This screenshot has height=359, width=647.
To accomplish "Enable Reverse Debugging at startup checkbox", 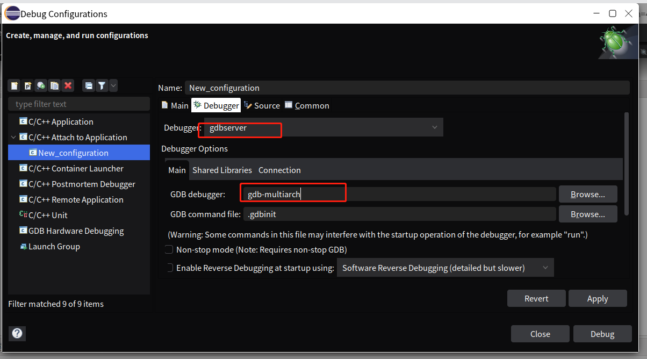I will click(x=169, y=268).
